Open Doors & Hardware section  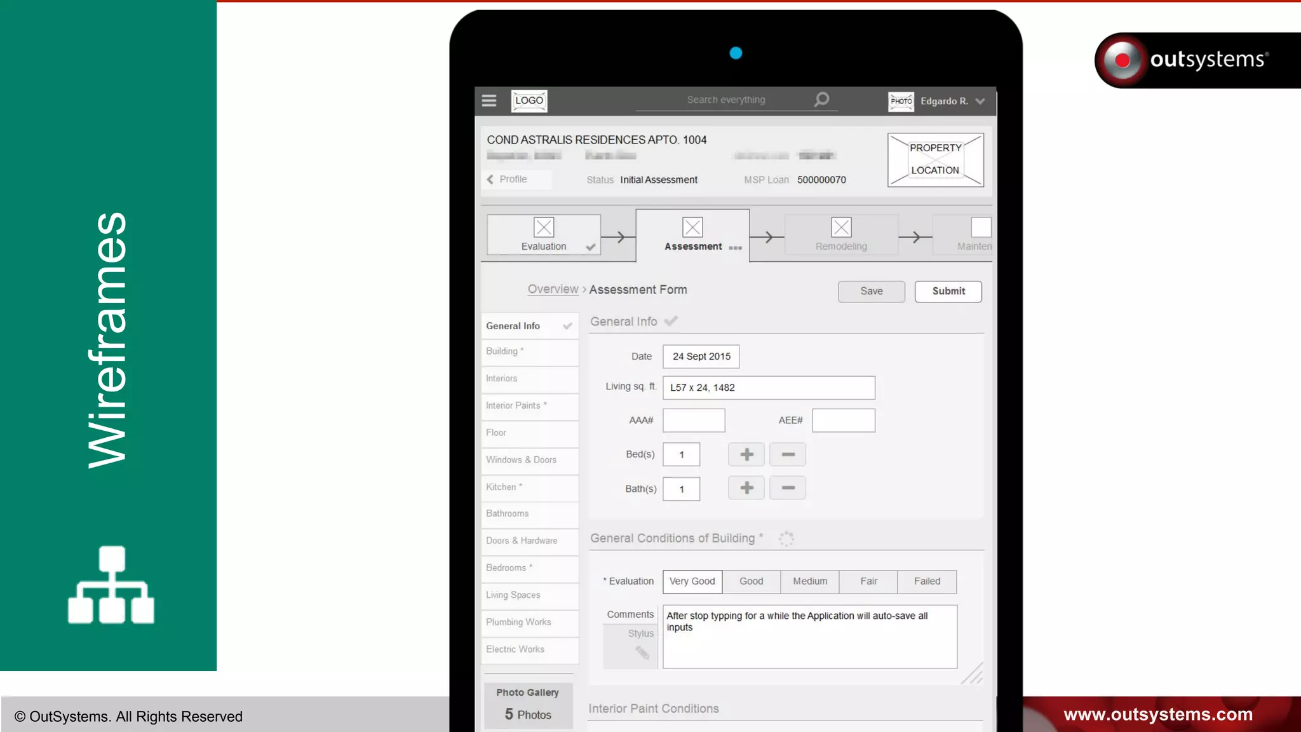tap(530, 541)
